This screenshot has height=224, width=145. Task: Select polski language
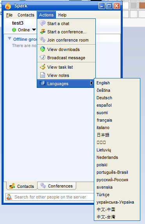coord(117,165)
